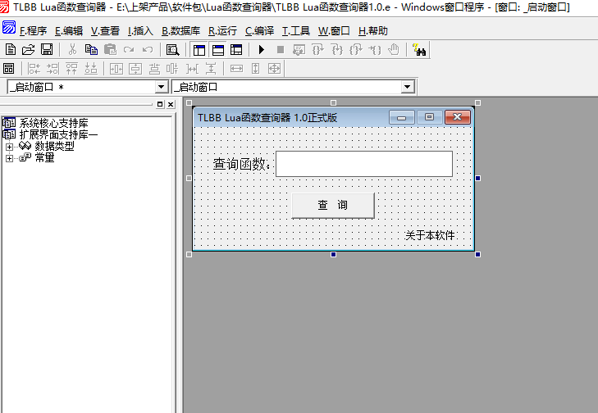The image size is (598, 413).
Task: Click the 关于本软件 label link
Action: [x=429, y=236]
